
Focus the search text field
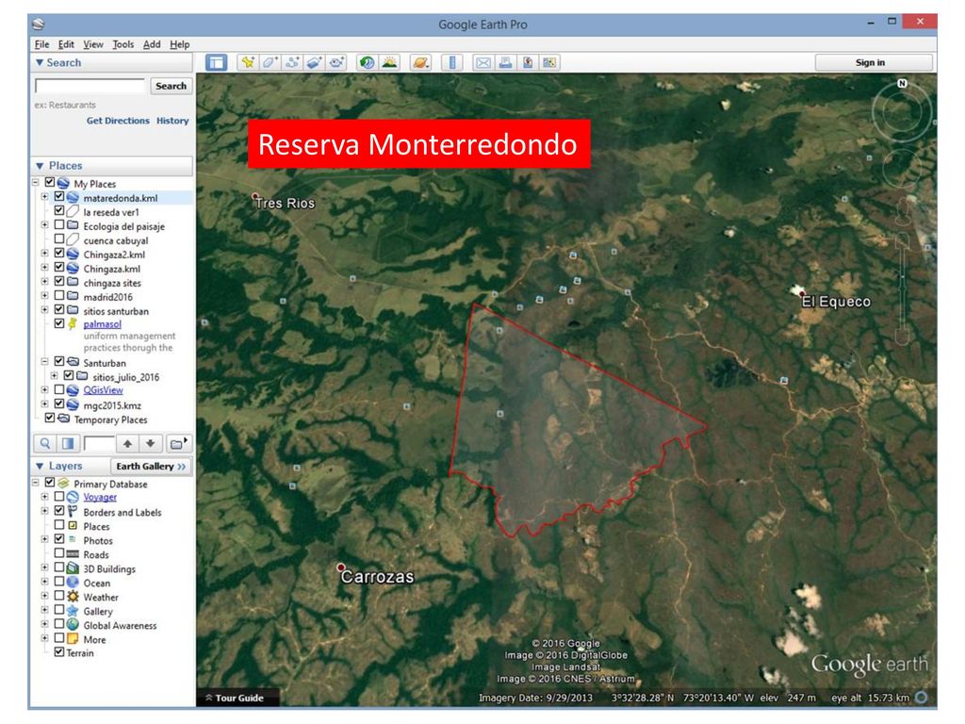click(90, 86)
